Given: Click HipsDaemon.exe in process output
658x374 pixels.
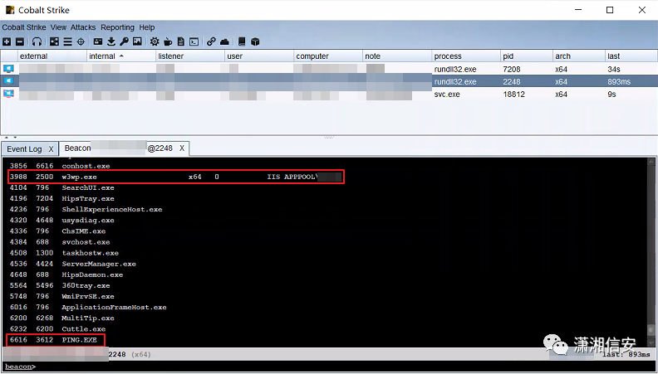Looking at the screenshot, I should pos(92,274).
